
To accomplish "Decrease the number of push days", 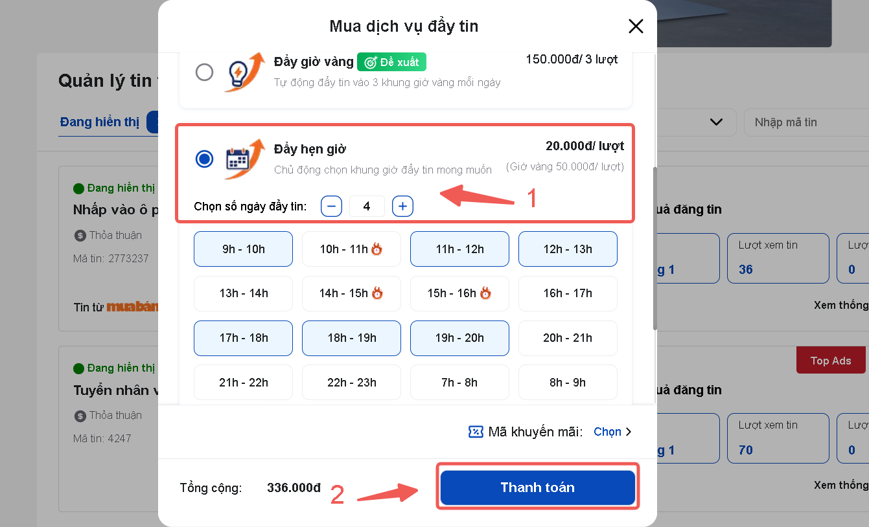I will 331,207.
